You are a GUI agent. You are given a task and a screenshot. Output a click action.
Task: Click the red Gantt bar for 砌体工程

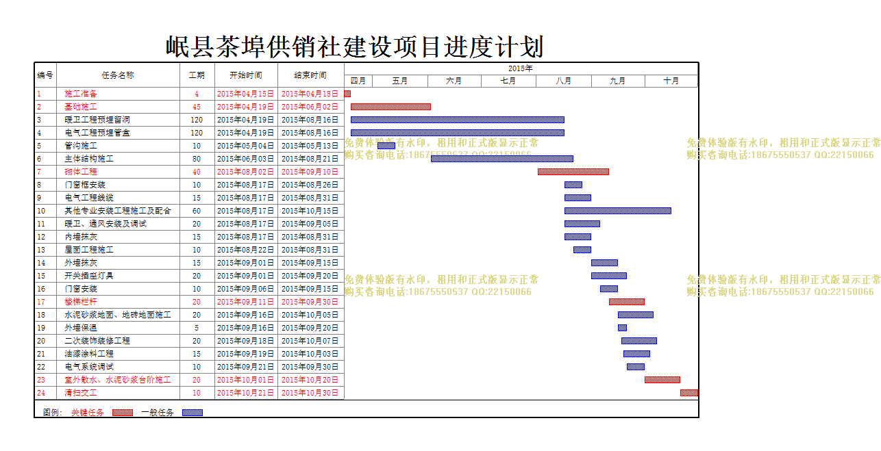pos(573,172)
